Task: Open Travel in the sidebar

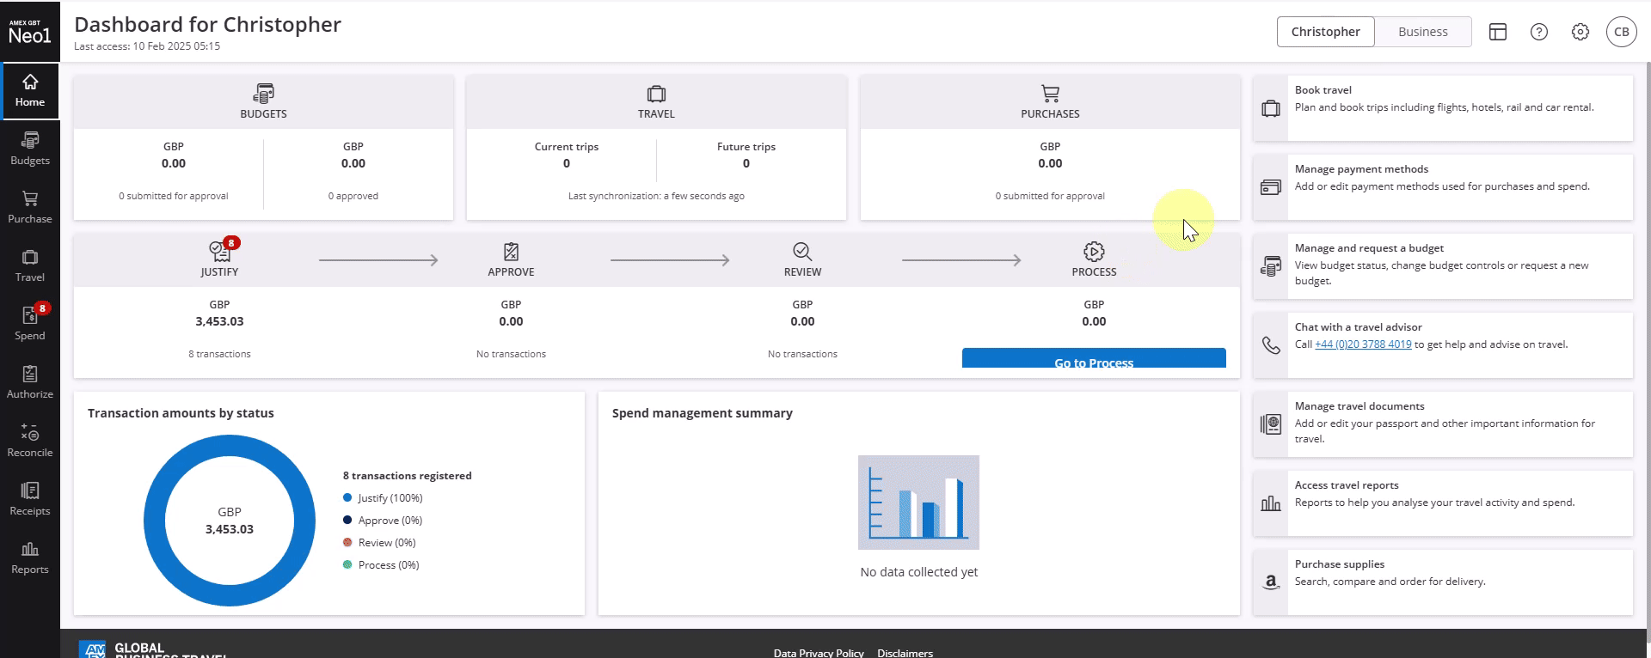Action: [x=30, y=265]
